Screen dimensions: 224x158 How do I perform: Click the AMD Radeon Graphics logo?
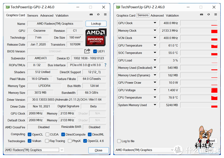point(96,37)
